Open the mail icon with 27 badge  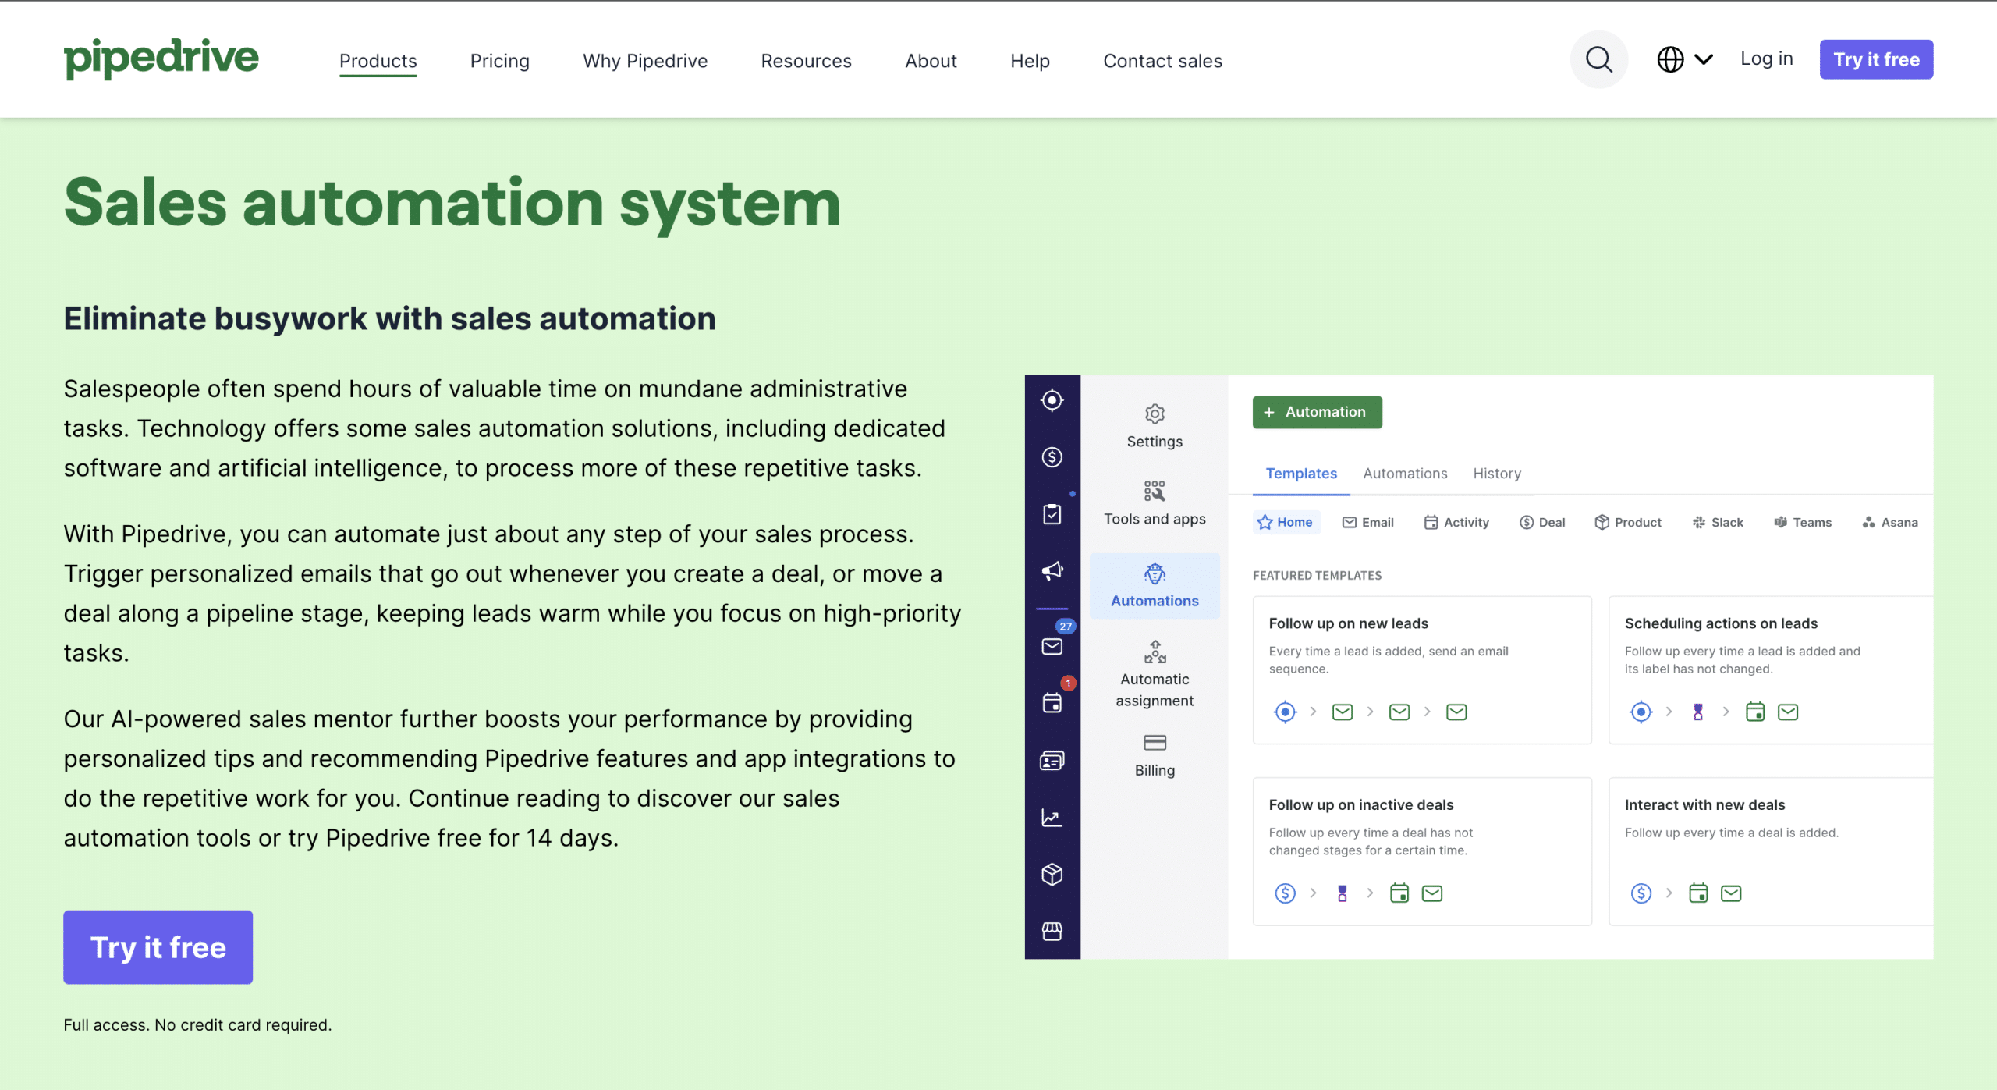click(1052, 646)
